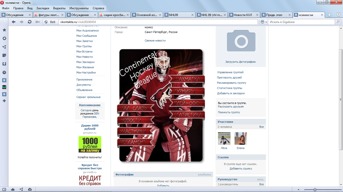343x192 pixels.
Task: Click the address bar URL field
Action: tap(158, 22)
